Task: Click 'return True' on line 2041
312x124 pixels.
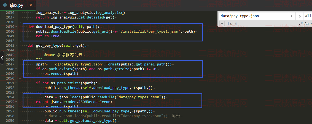Action: [x=48, y=36]
